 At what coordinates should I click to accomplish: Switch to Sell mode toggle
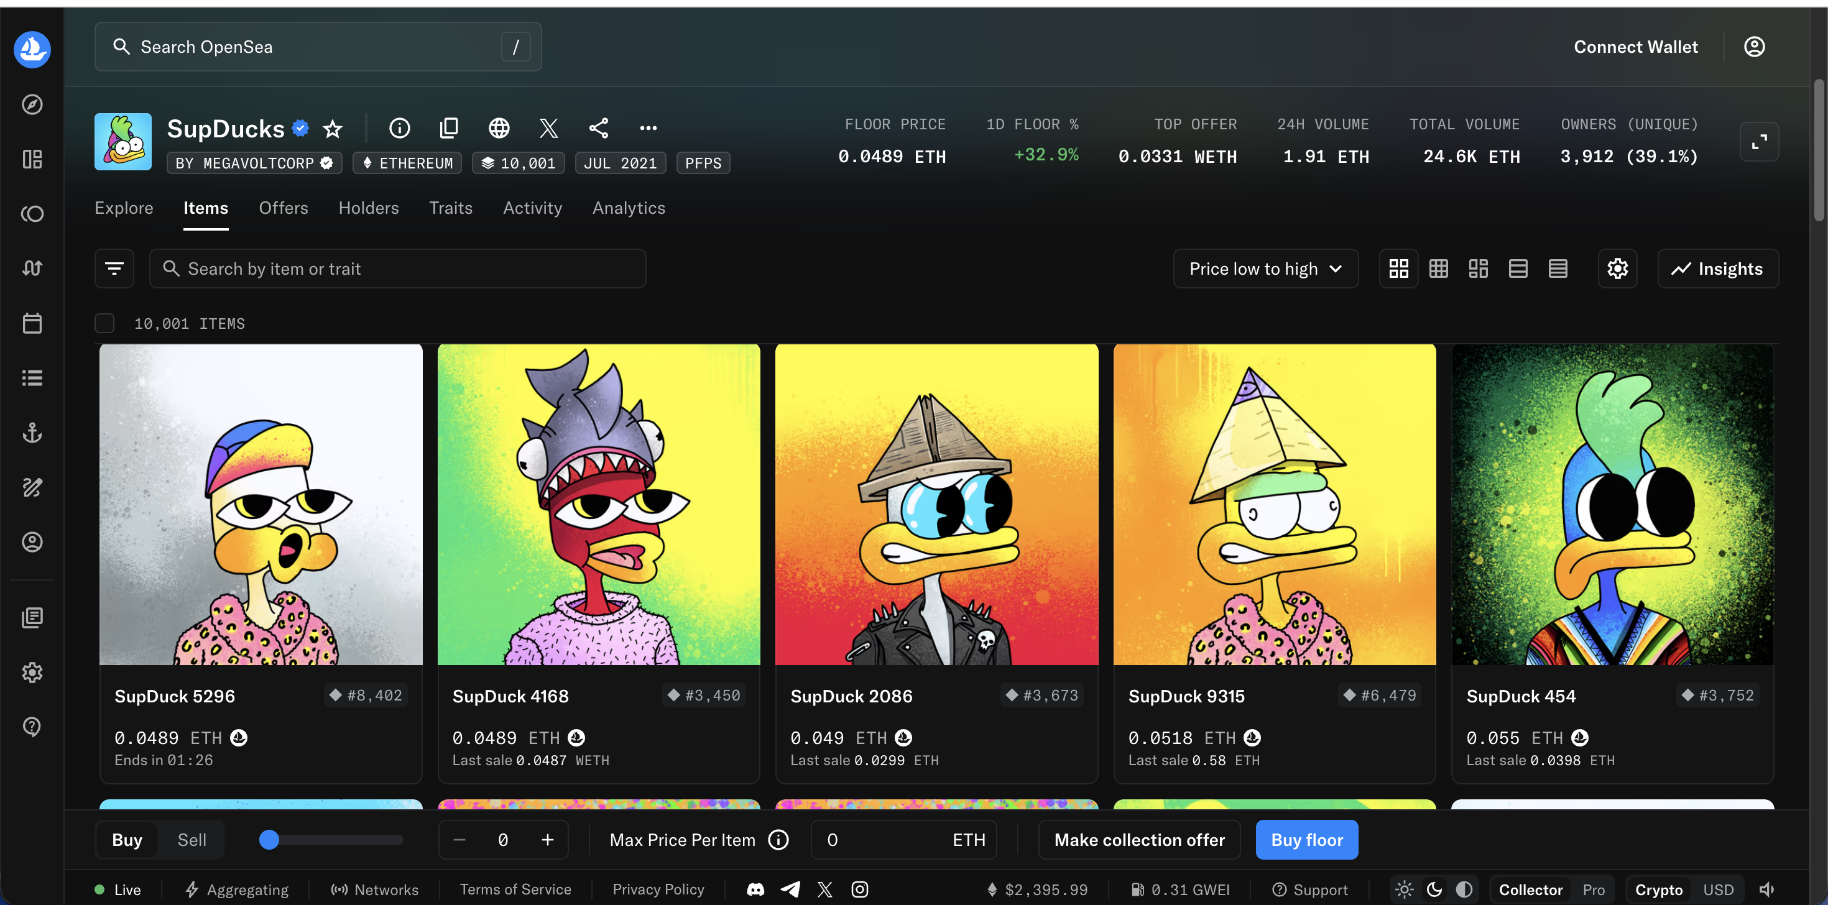pos(192,840)
